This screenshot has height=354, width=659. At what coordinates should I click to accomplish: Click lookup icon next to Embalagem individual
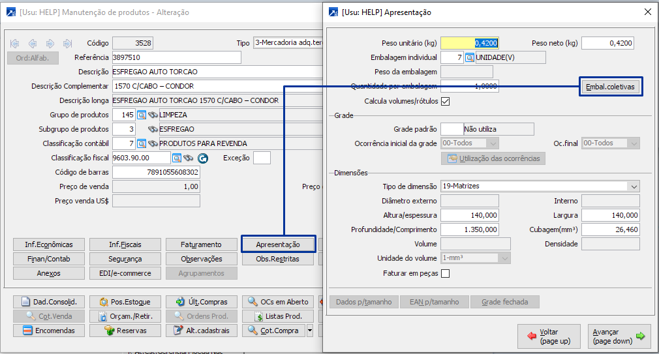(x=469, y=57)
